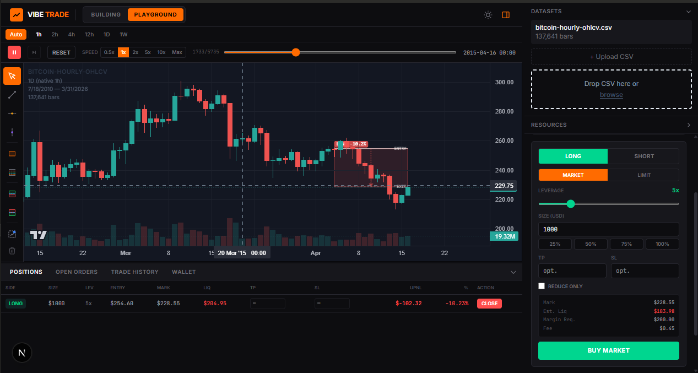Pick the rectangle drawing tool

coord(12,153)
